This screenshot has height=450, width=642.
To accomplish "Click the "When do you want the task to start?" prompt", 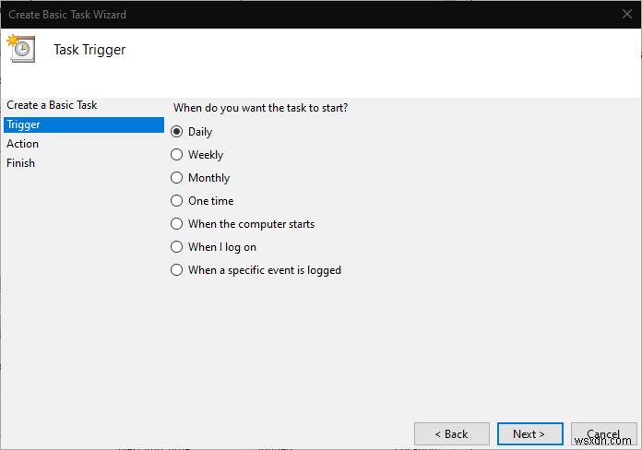I will click(x=261, y=108).
